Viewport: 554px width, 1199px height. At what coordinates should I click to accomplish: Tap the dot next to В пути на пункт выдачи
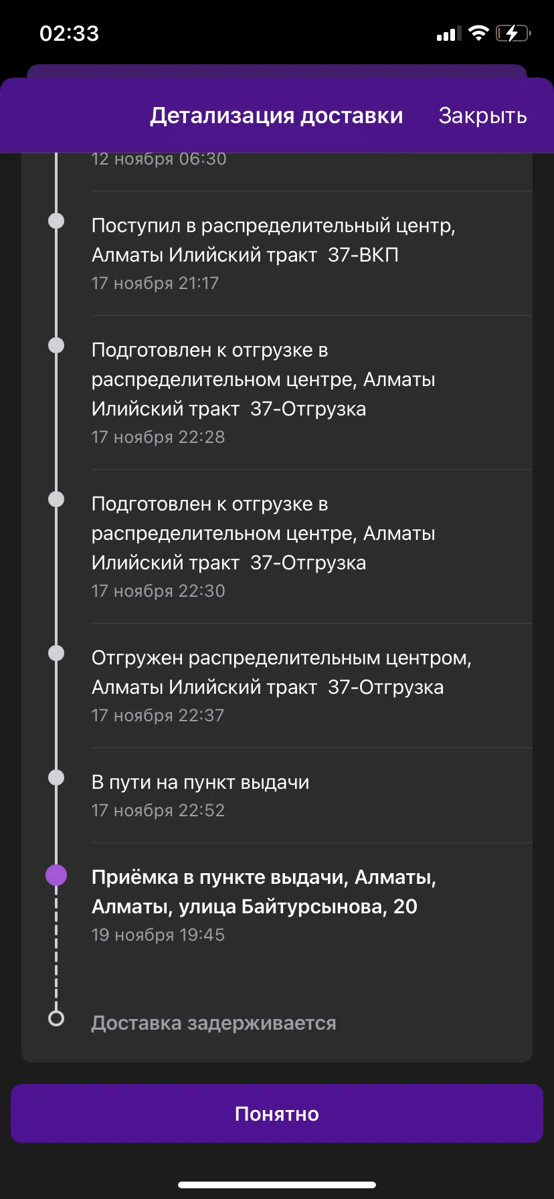56,777
